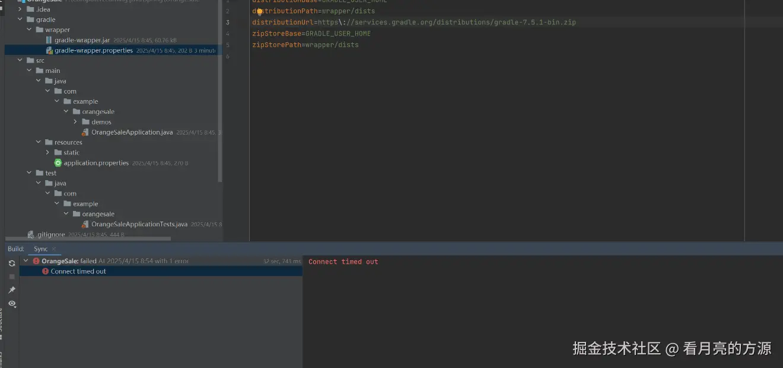
Task: Click the resources folder icon
Action: tap(49, 142)
